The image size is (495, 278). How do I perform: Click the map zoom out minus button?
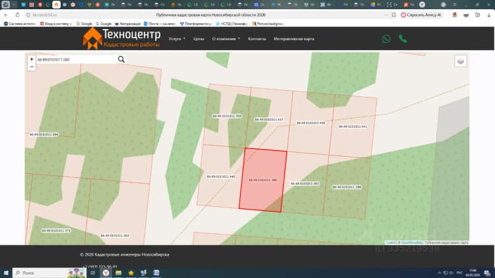tap(32, 67)
